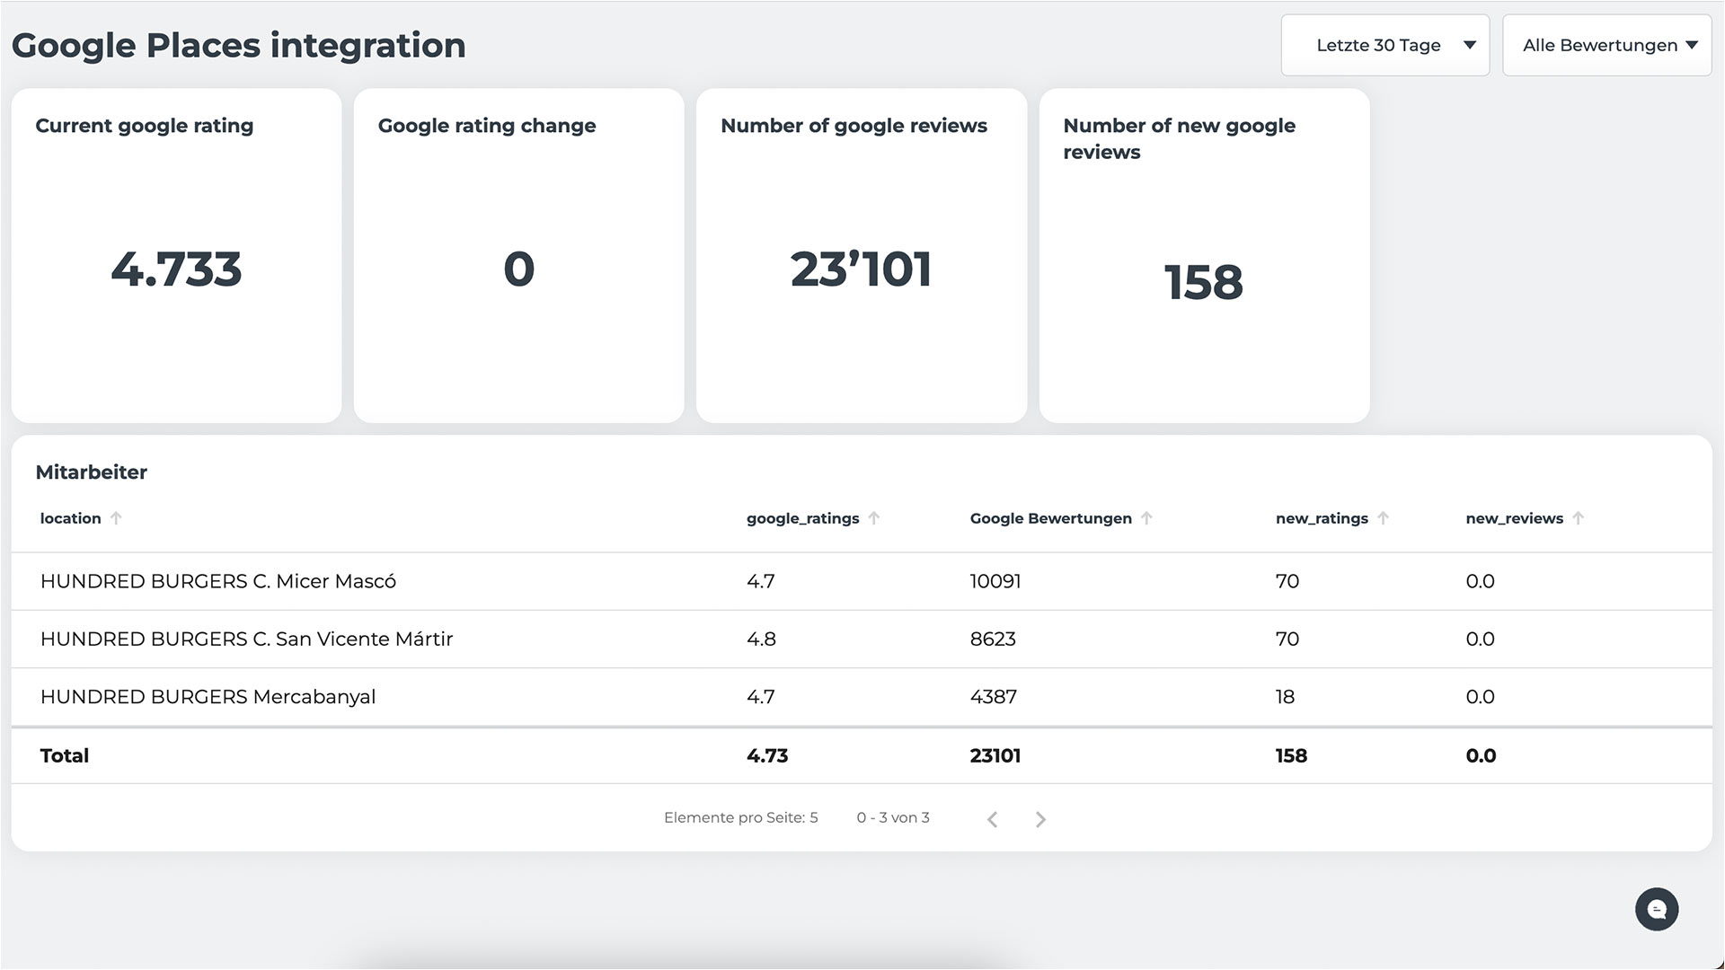Click the new_reviews column header

pyautogui.click(x=1514, y=518)
